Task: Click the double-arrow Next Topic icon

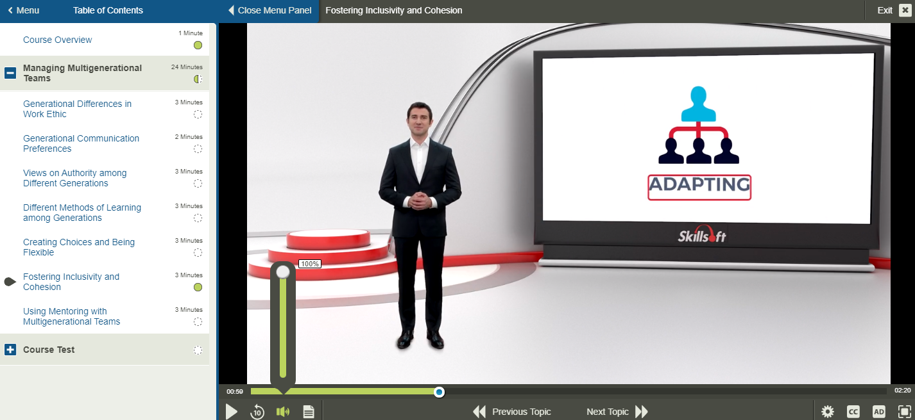Action: (x=642, y=412)
